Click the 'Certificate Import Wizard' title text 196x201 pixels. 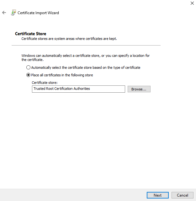click(38, 13)
